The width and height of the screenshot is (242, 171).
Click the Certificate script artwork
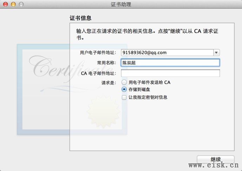pyautogui.click(x=69, y=68)
